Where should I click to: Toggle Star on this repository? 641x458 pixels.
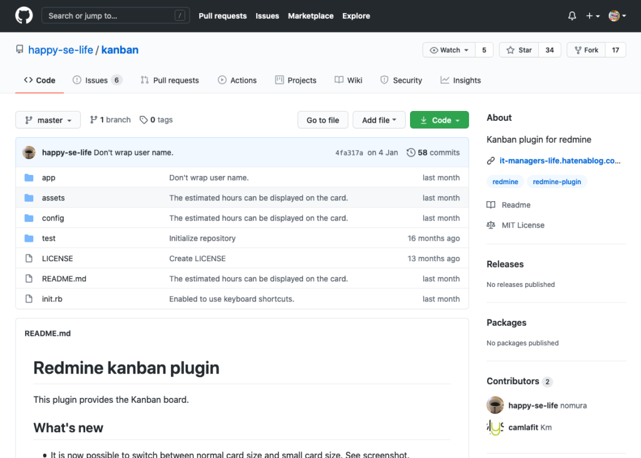(x=519, y=50)
